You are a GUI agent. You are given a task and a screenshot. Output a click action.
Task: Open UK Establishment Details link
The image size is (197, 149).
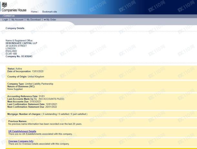pos(22,131)
